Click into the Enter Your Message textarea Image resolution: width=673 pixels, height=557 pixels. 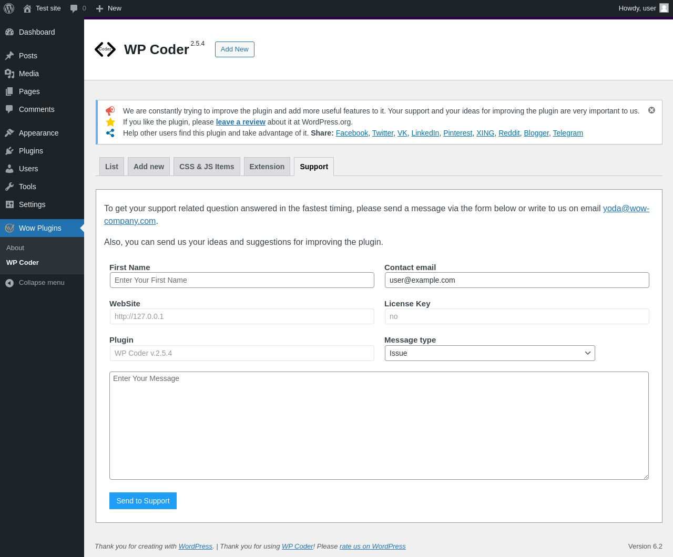[x=379, y=426]
